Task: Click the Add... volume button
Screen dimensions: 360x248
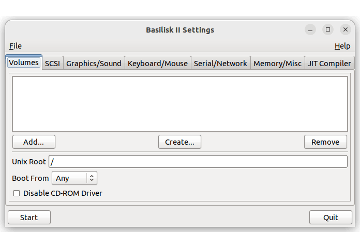Action: tap(34, 142)
